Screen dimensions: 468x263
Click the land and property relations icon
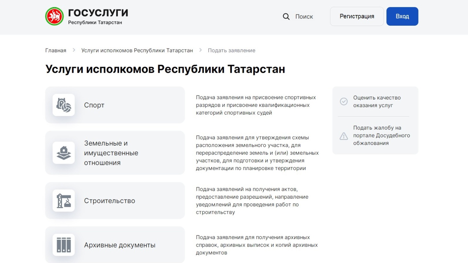tap(64, 153)
